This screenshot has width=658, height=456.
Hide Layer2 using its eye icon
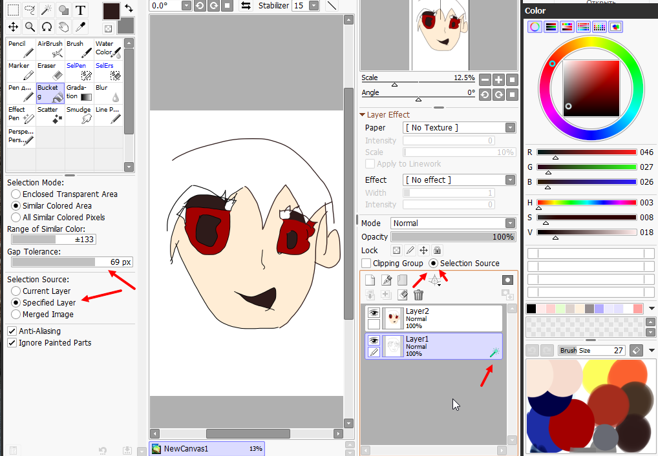tap(374, 313)
